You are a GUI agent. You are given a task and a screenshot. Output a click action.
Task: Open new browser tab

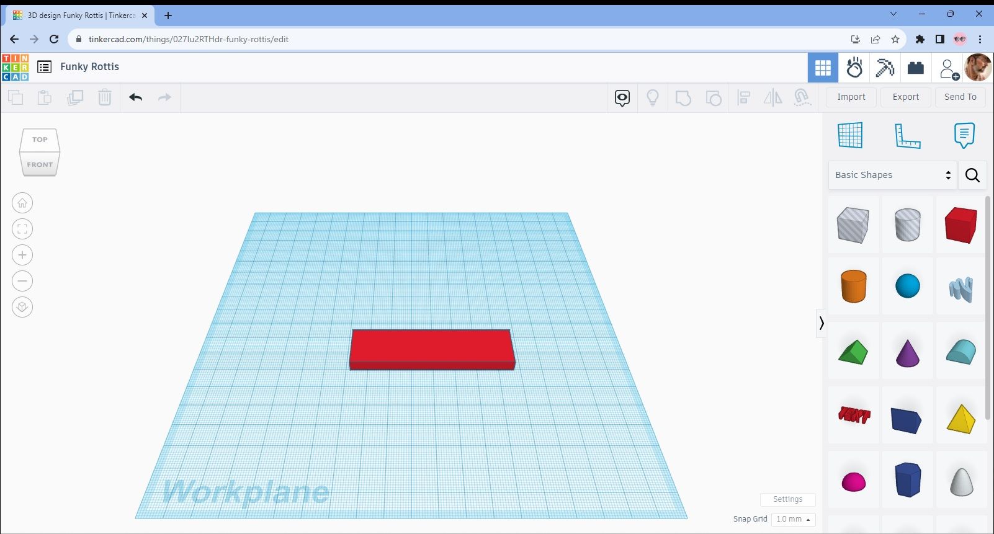point(168,16)
